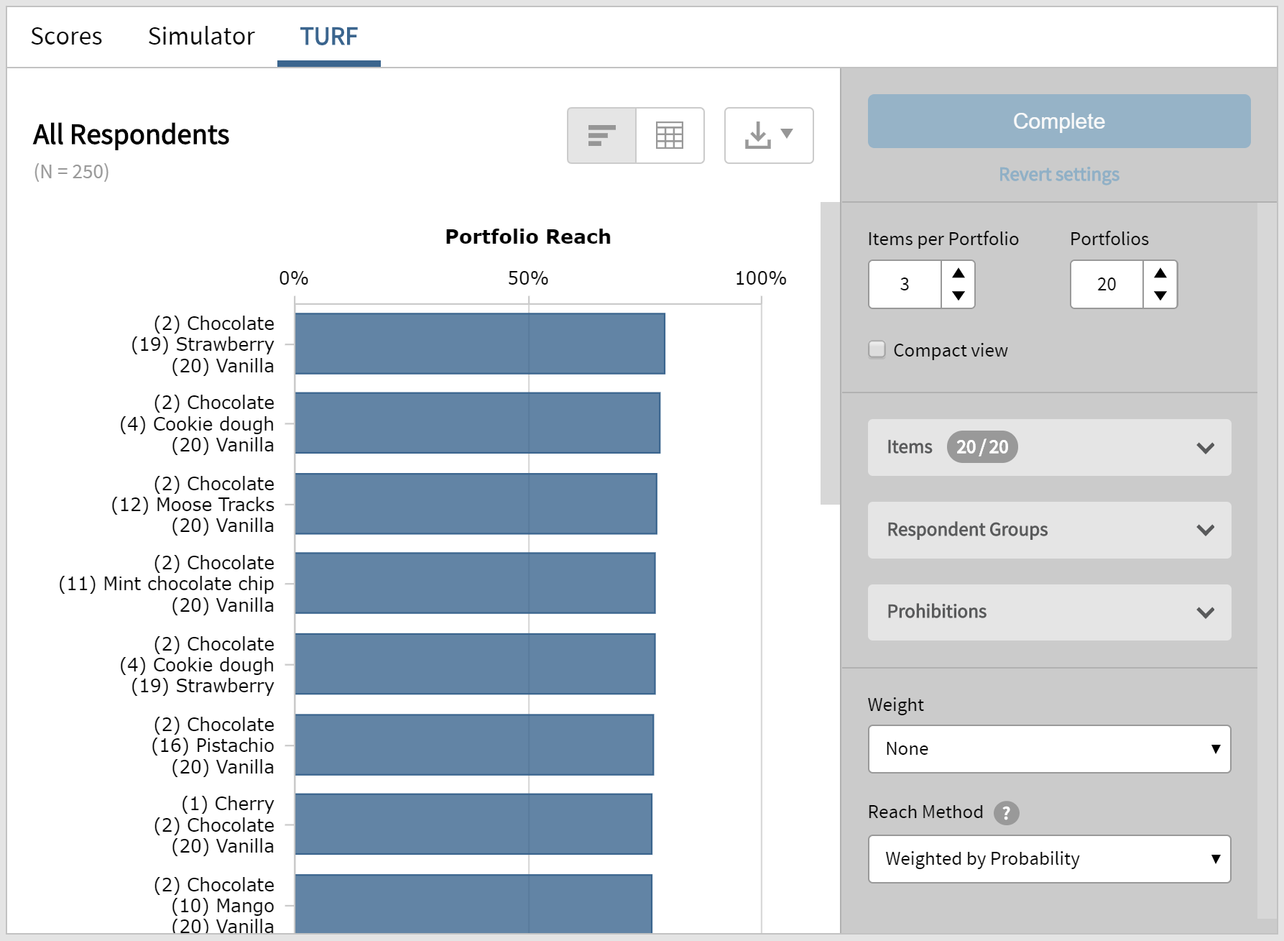Click the Chocolate Strawberry Vanilla portfolio bar

[479, 344]
